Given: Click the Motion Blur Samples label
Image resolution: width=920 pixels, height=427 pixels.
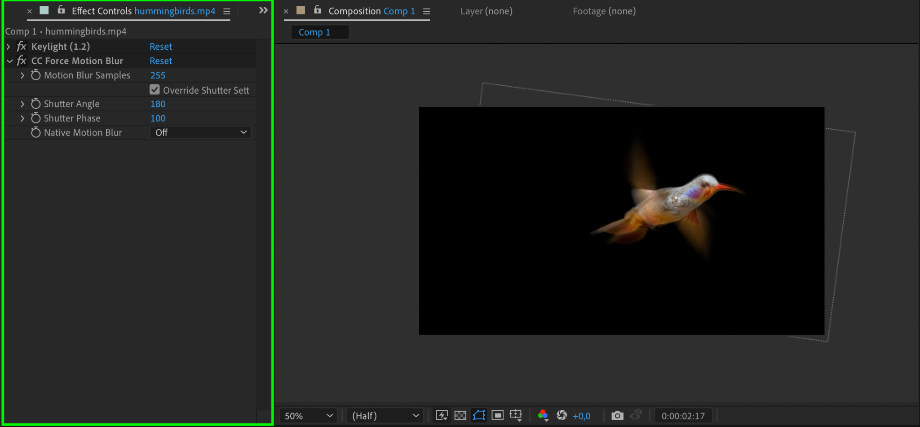Looking at the screenshot, I should 87,75.
